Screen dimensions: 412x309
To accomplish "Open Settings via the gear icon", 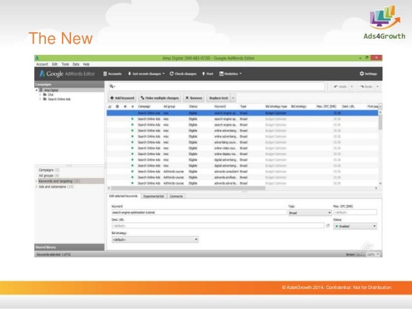I will 368,74.
